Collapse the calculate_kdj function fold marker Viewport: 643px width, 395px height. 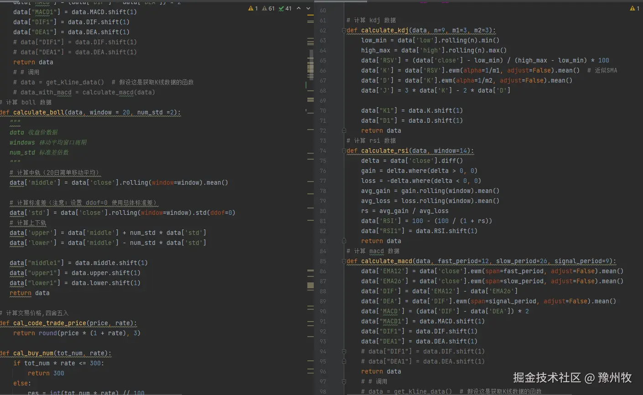(x=344, y=31)
